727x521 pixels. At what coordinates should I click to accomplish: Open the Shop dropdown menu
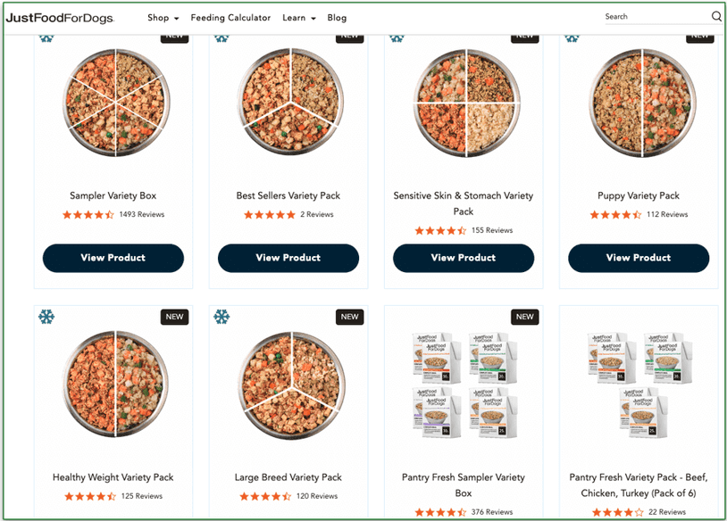click(x=163, y=17)
